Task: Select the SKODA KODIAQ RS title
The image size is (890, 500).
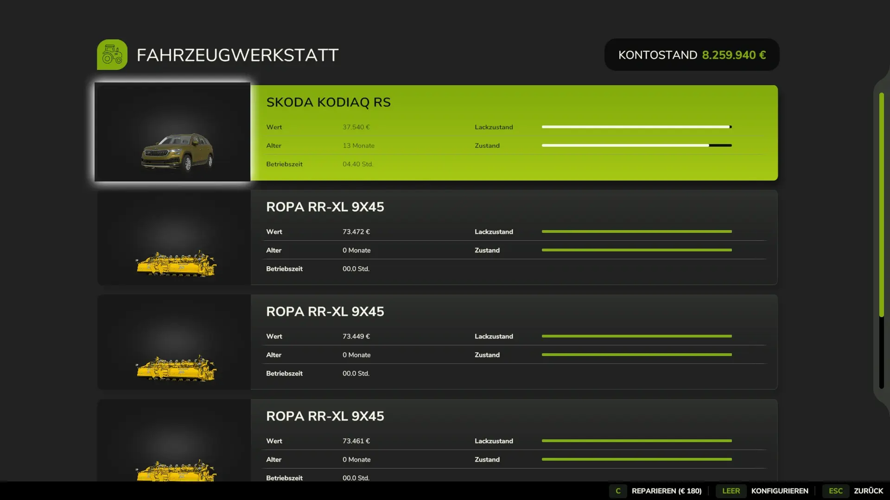Action: pyautogui.click(x=328, y=102)
